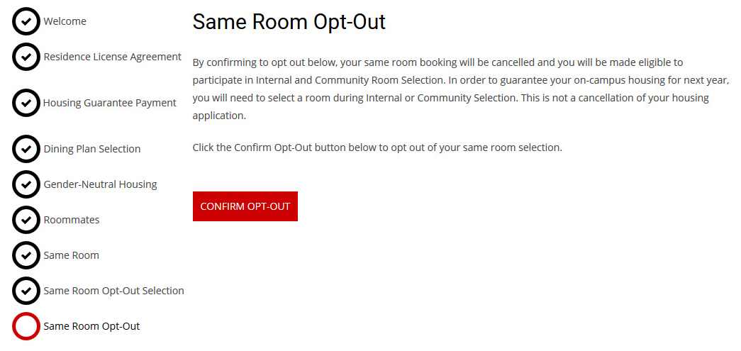Click the checkmark circle next to Same Room
The height and width of the screenshot is (351, 741).
pyautogui.click(x=26, y=255)
